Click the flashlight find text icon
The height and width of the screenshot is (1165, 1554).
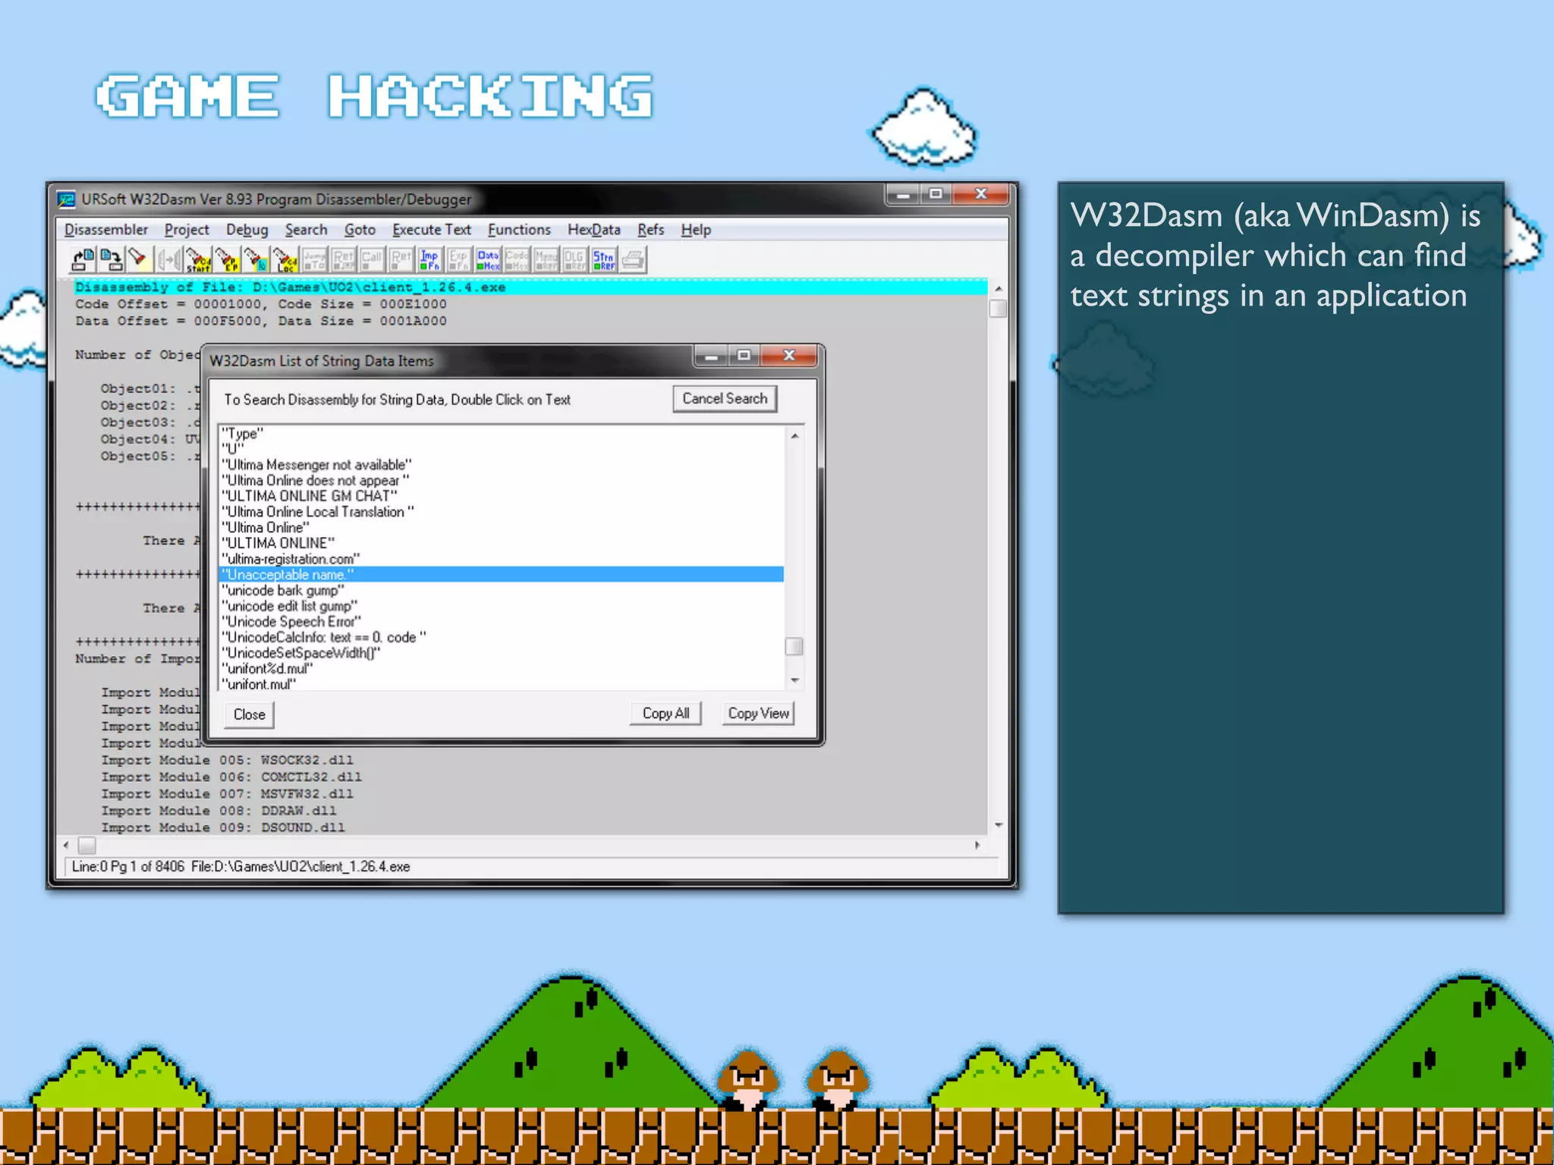click(138, 260)
